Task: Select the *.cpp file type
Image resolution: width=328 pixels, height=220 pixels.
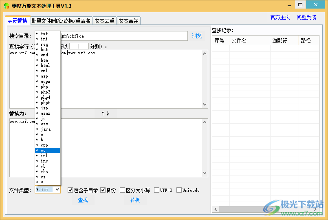Action: pos(48,145)
